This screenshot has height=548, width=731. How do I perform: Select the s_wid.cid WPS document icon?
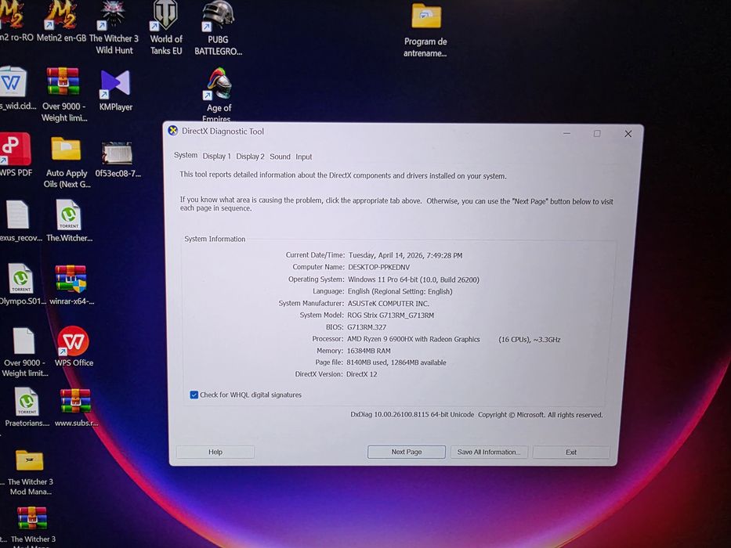15,88
